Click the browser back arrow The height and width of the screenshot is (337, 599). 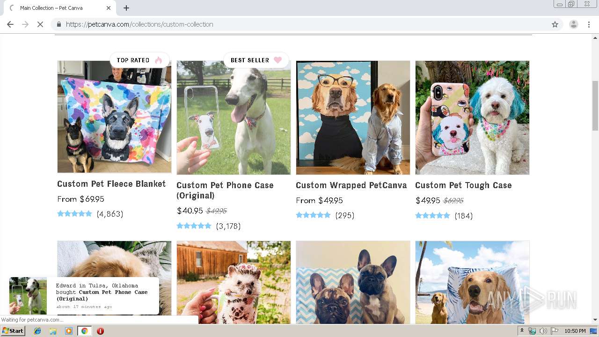click(x=10, y=24)
